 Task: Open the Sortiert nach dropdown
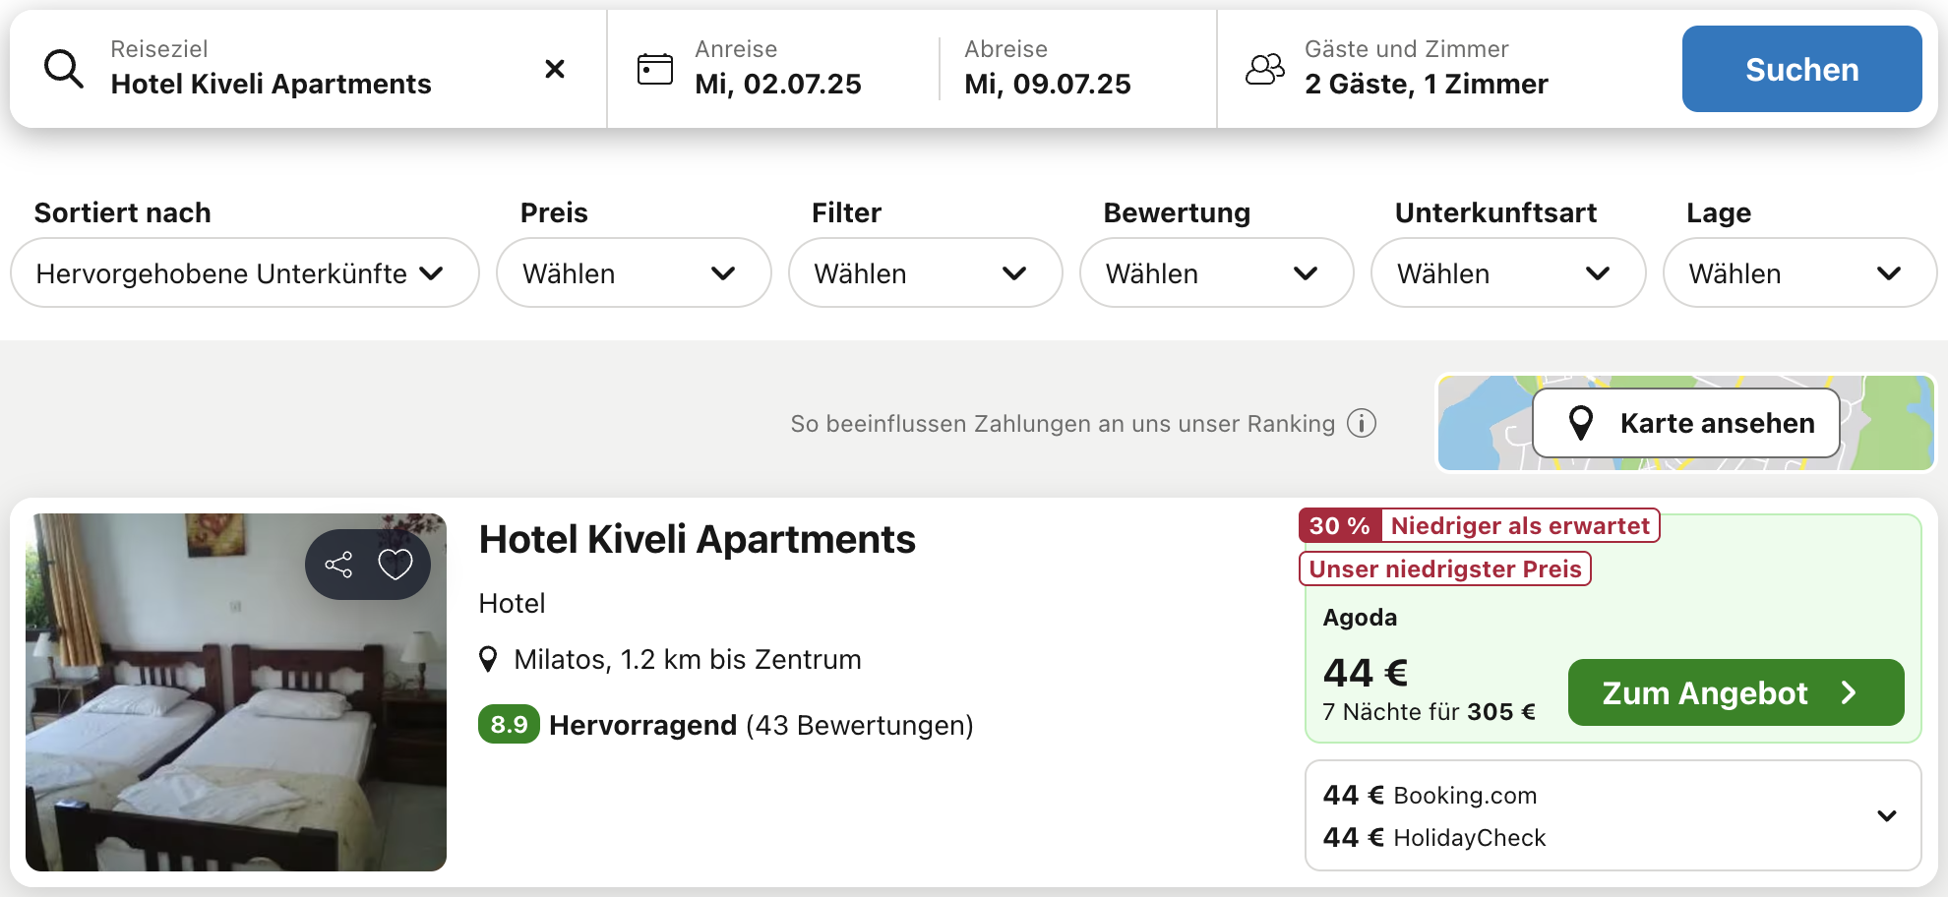coord(244,273)
